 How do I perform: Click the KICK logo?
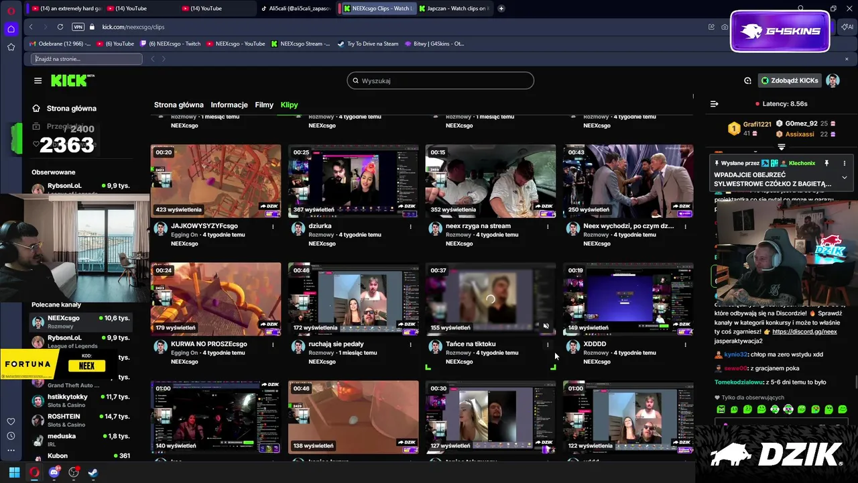pos(72,80)
